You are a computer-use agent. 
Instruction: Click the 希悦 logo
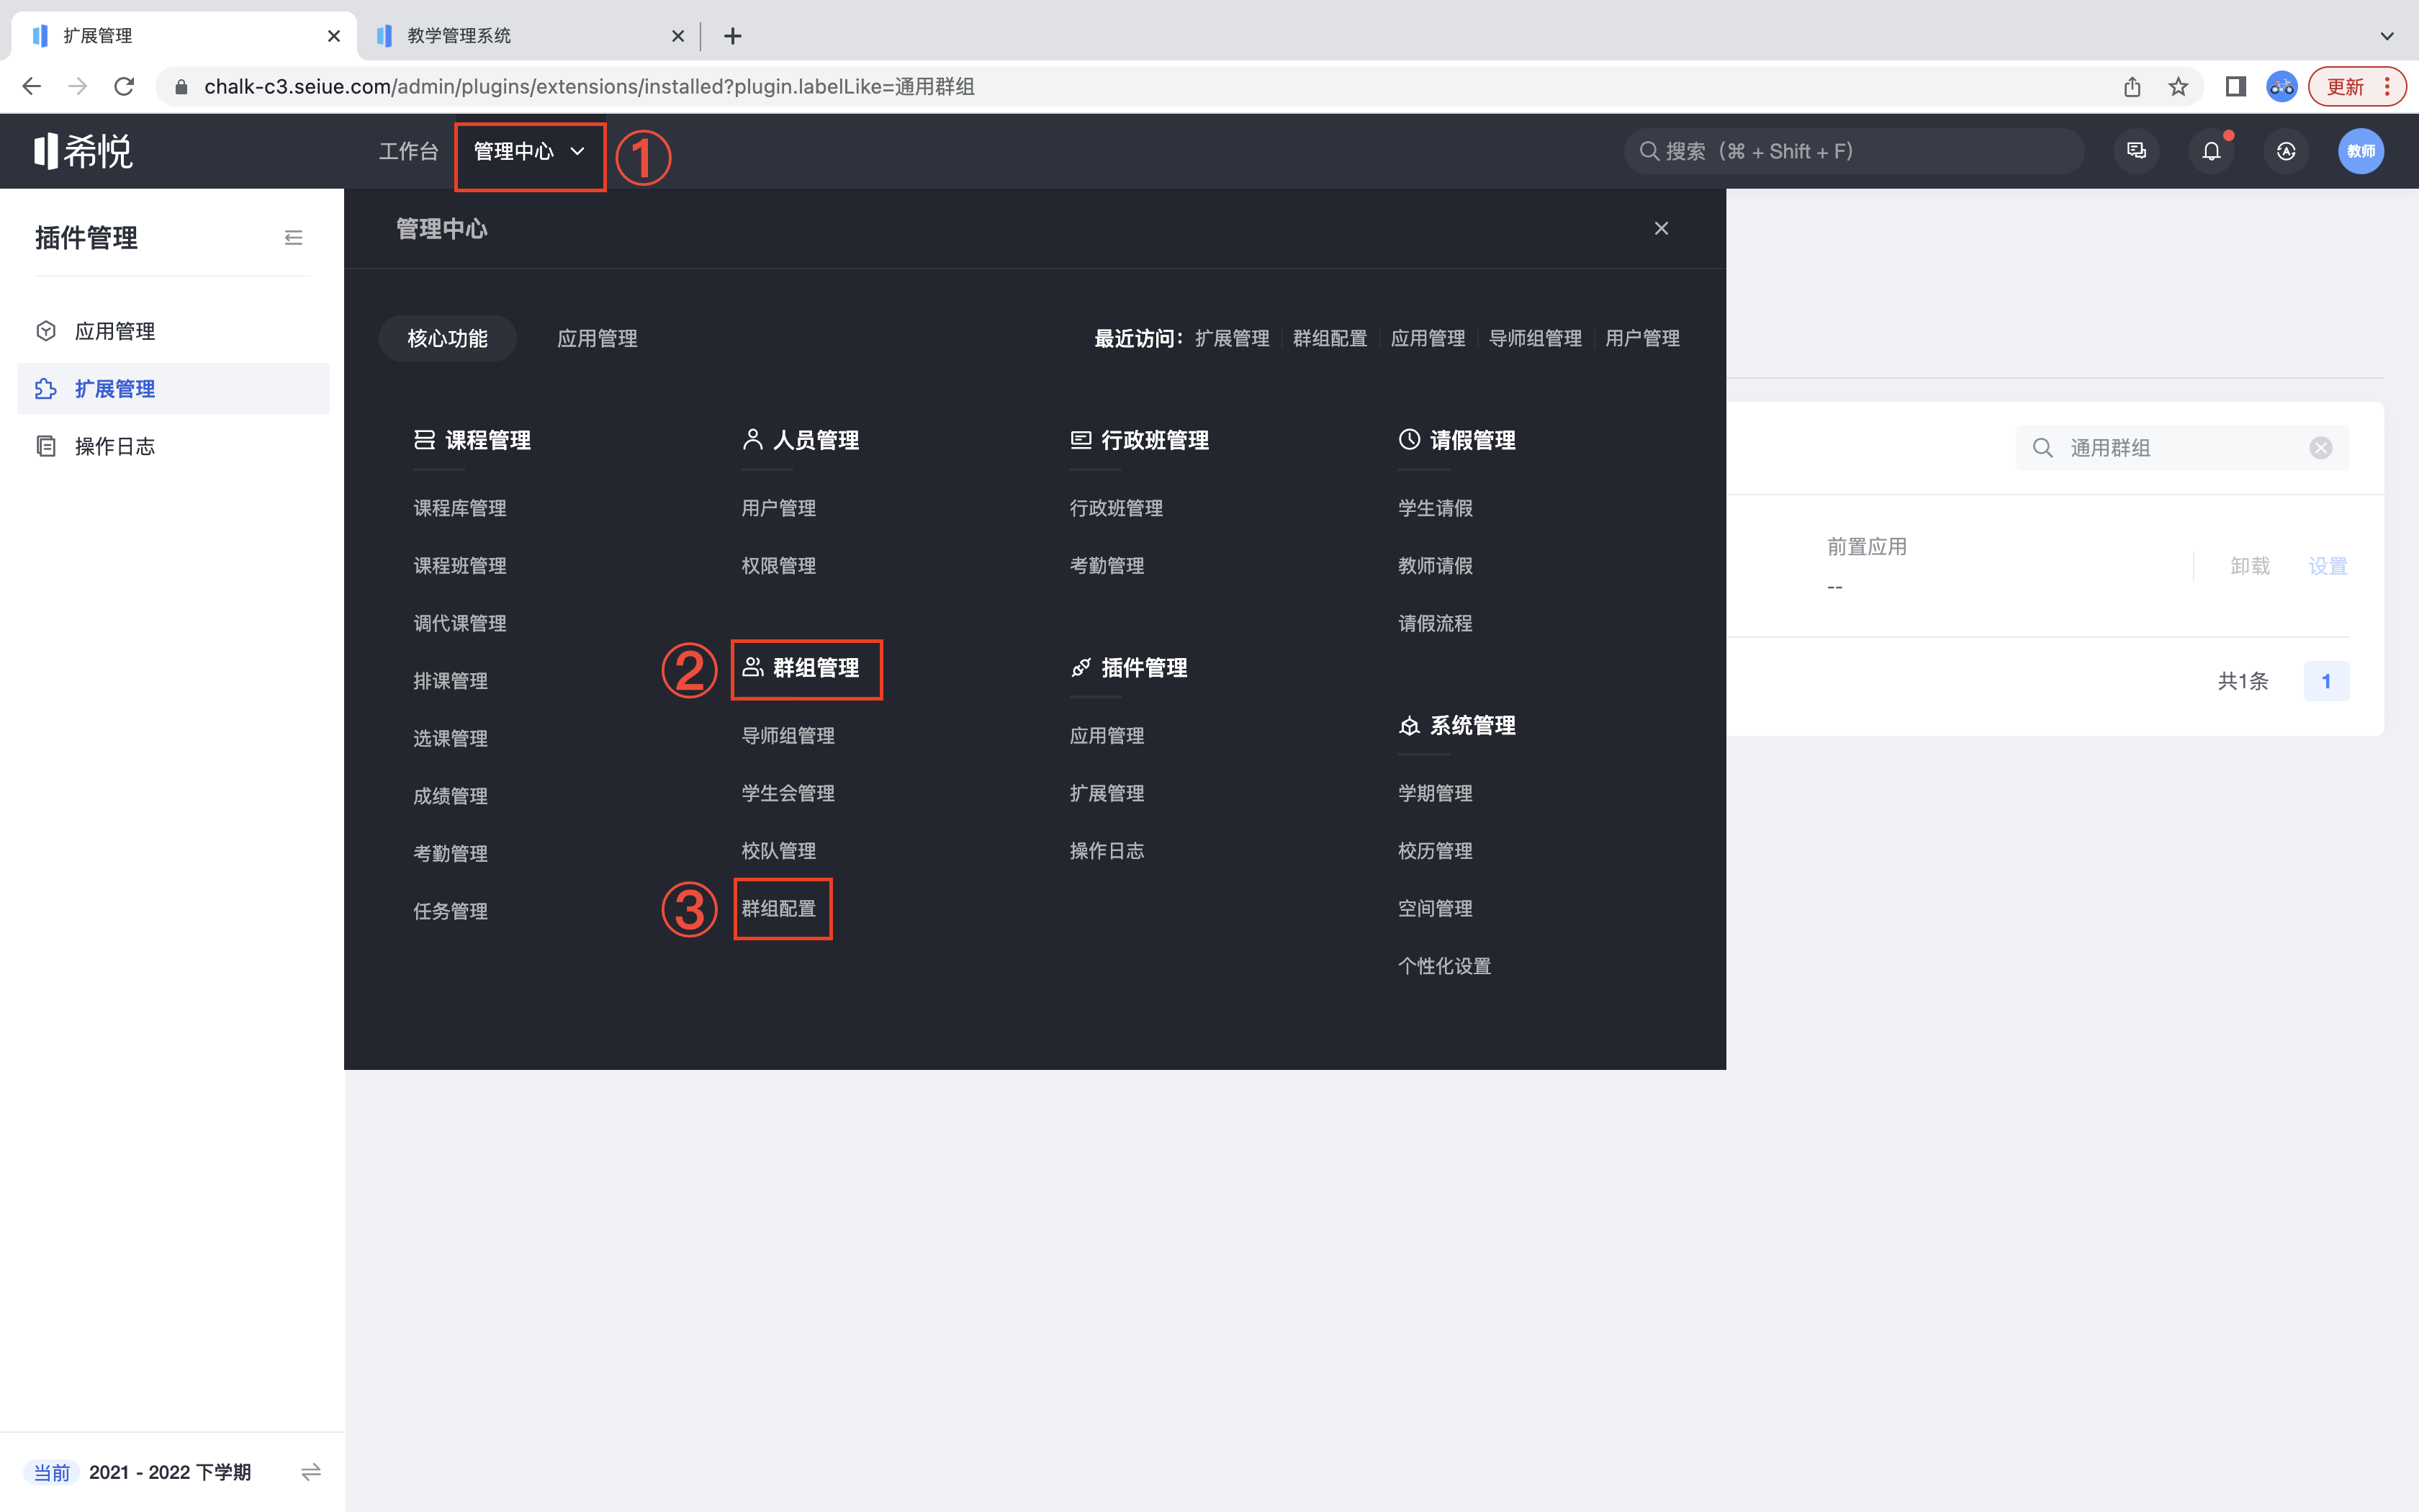(84, 151)
